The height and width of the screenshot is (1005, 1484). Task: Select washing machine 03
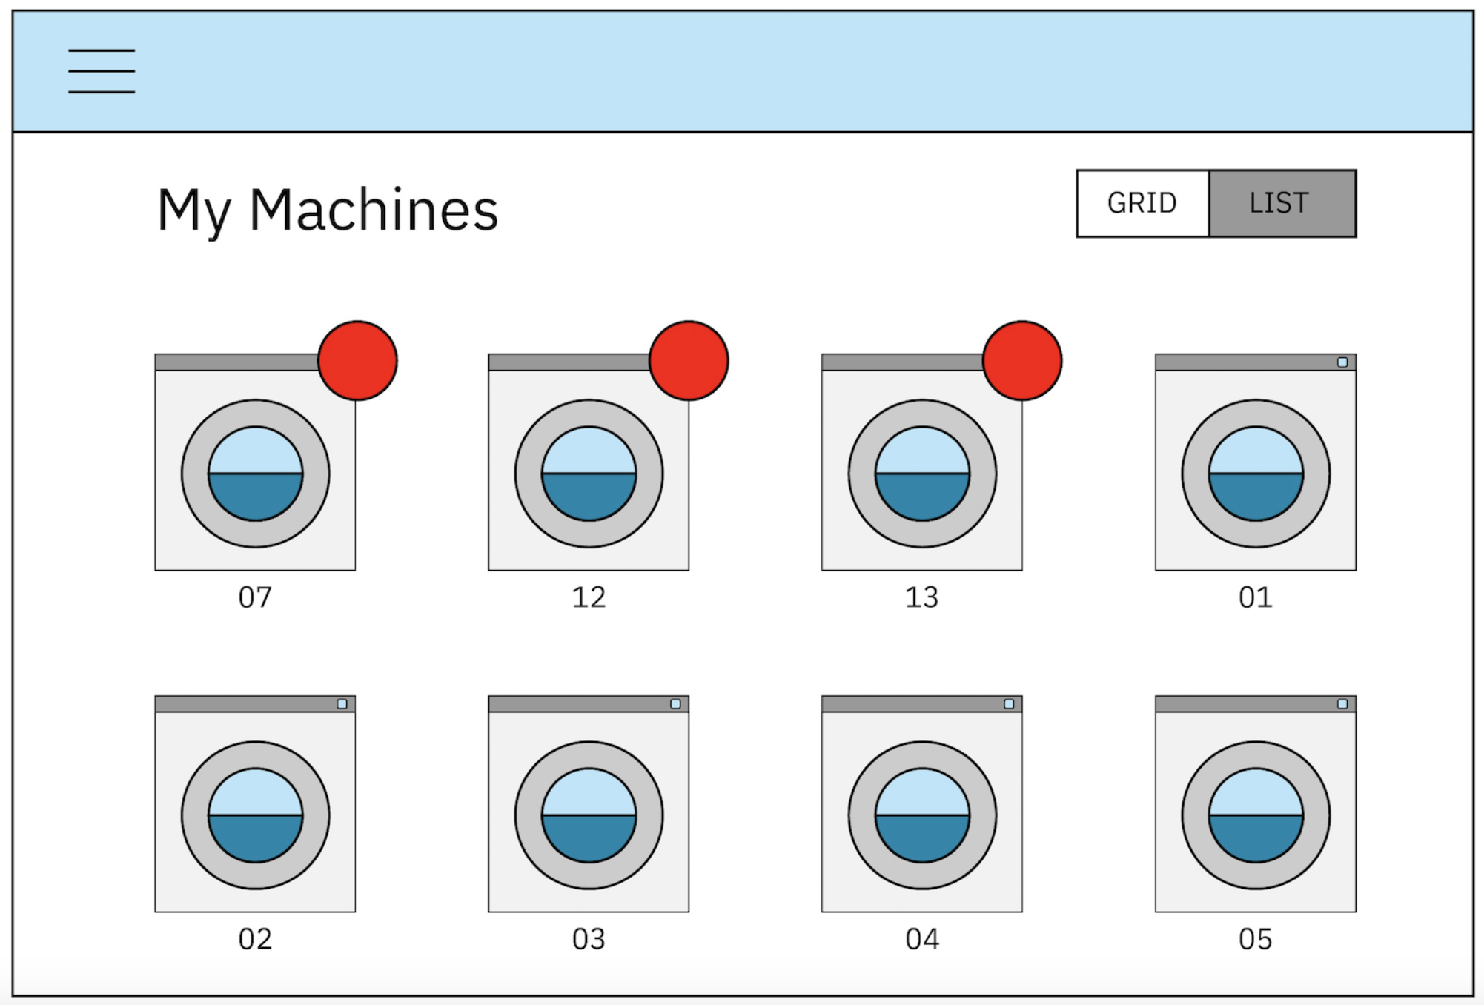589,815
